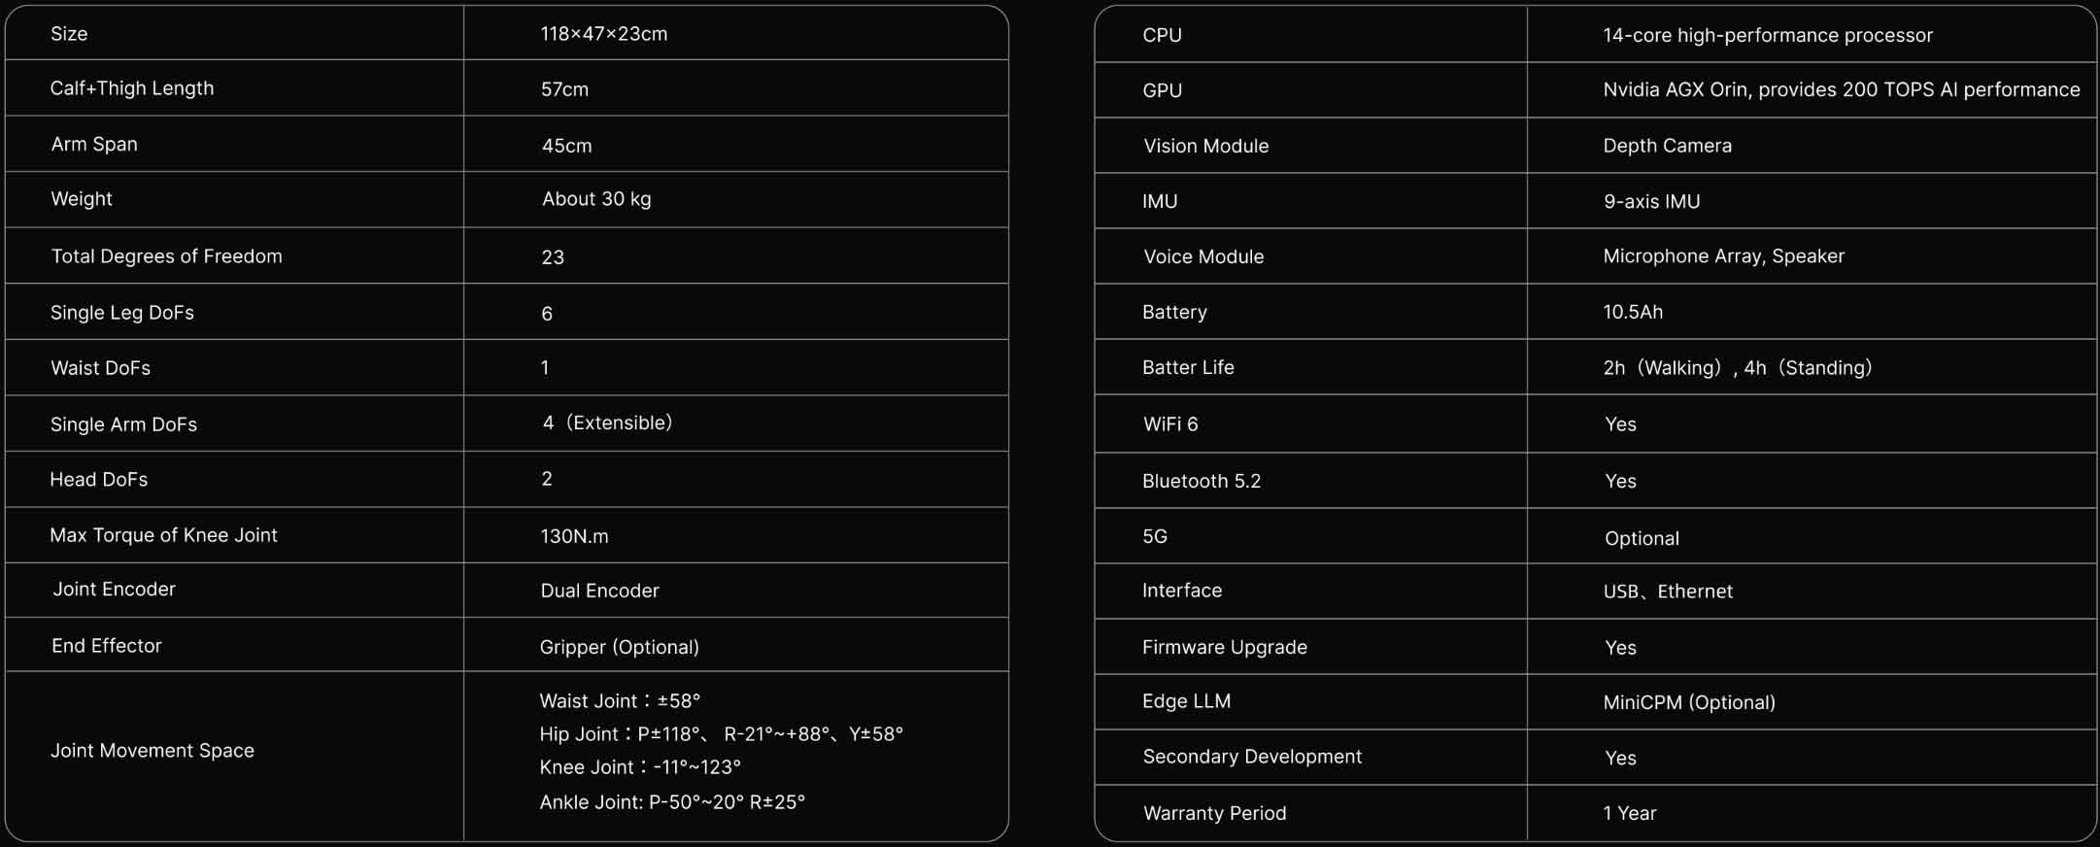Select the 1 Year warranty value

(1629, 814)
